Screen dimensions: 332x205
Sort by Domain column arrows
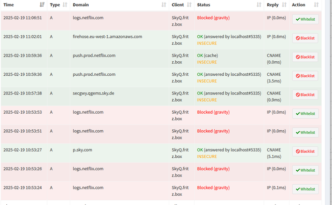tap(164, 5)
